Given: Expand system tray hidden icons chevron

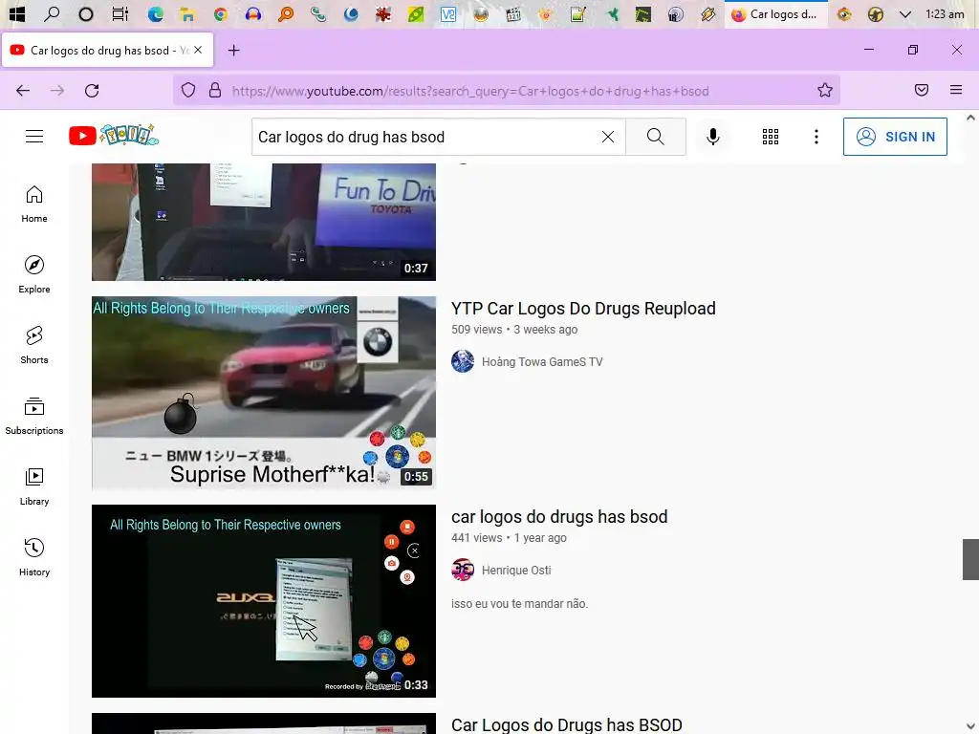Looking at the screenshot, I should (x=904, y=14).
